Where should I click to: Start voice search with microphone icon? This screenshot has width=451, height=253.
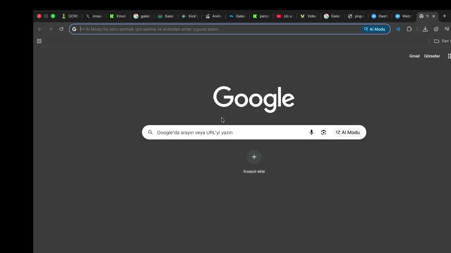(311, 132)
